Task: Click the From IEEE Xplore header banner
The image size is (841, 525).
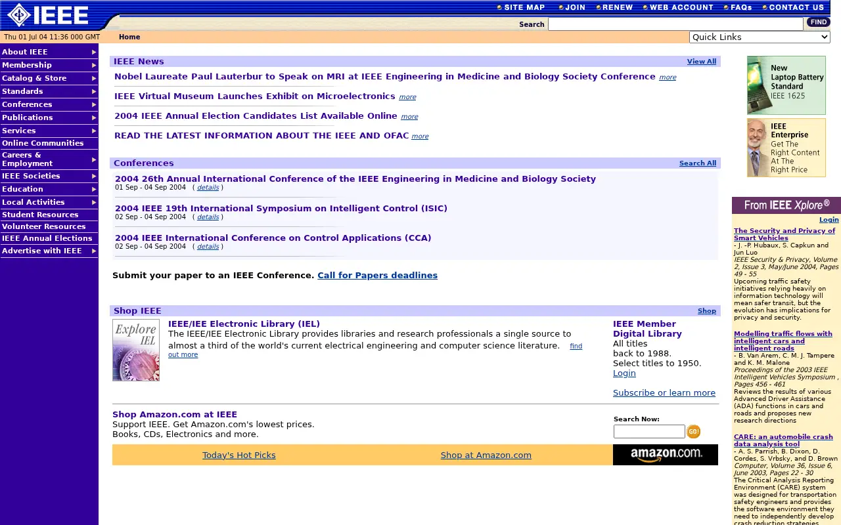Action: coord(786,205)
